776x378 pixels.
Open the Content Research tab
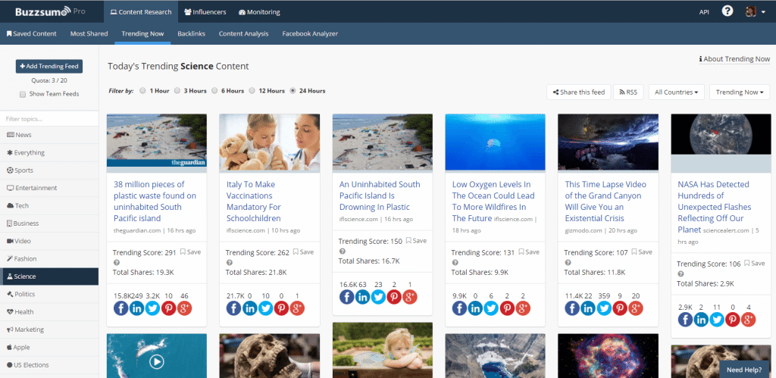[140, 12]
